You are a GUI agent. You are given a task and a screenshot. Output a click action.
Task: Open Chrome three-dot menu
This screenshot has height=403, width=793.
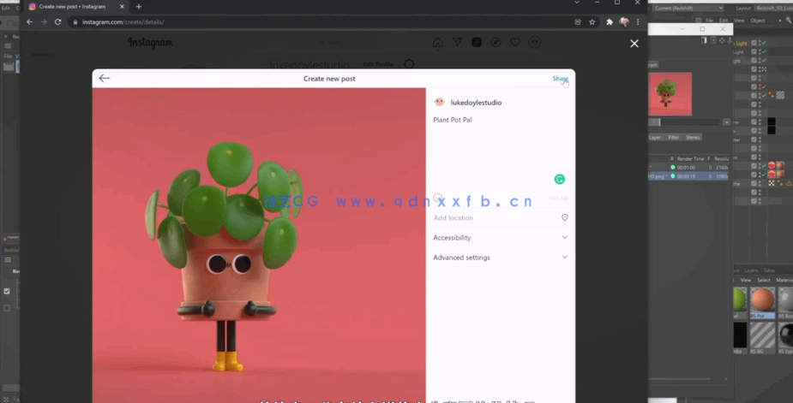pyautogui.click(x=638, y=21)
